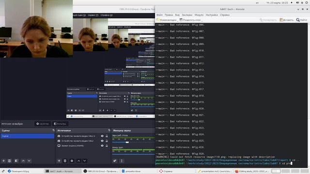Select first virtual desktop in pager
Screen dimensions: 310x174
point(276,171)
